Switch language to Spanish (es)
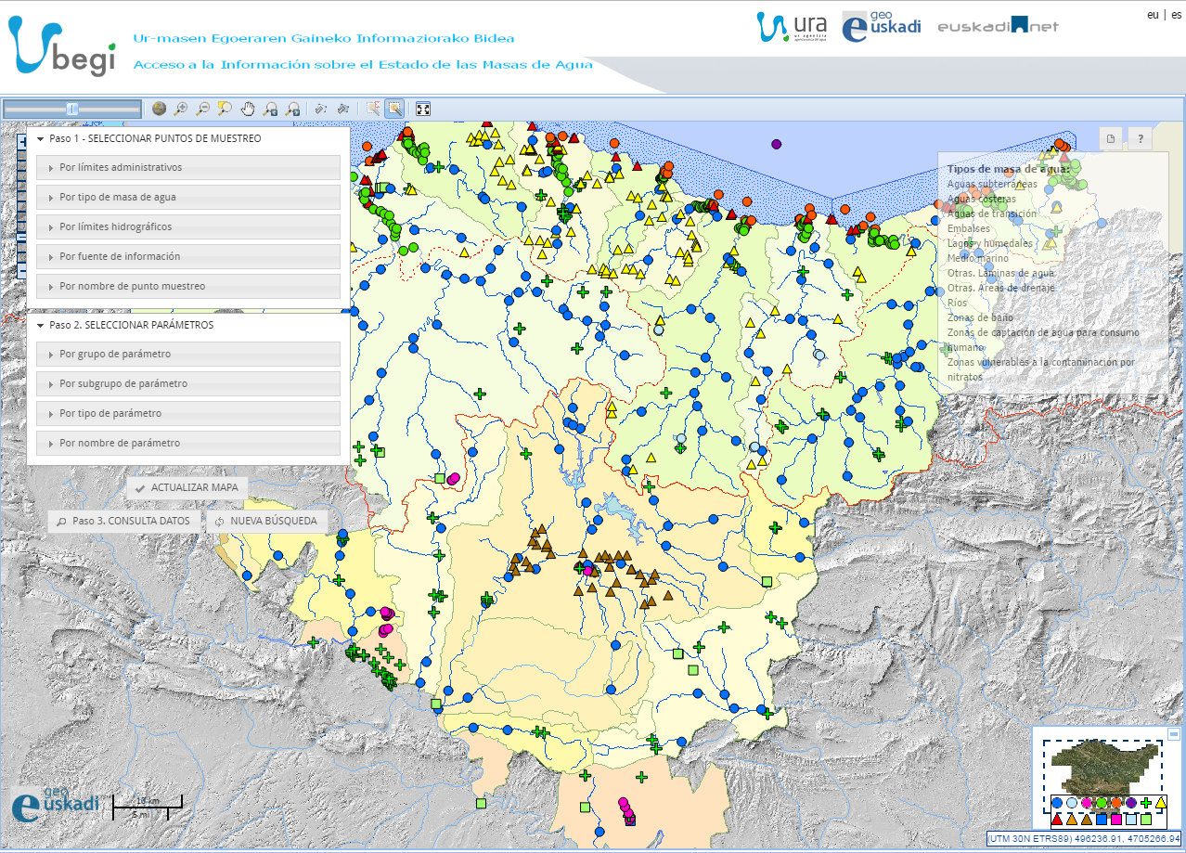Viewport: 1186px width, 853px height. coord(1176,15)
